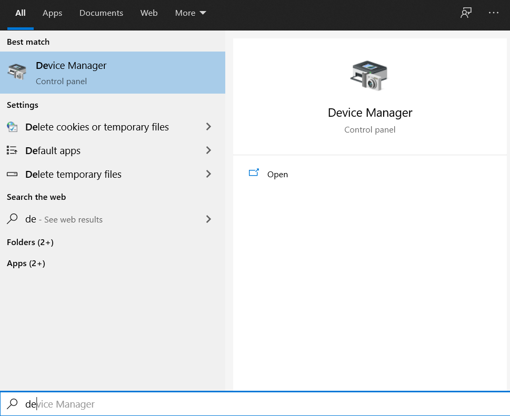Click the feedback icon in top bar
510x416 pixels.
point(465,13)
